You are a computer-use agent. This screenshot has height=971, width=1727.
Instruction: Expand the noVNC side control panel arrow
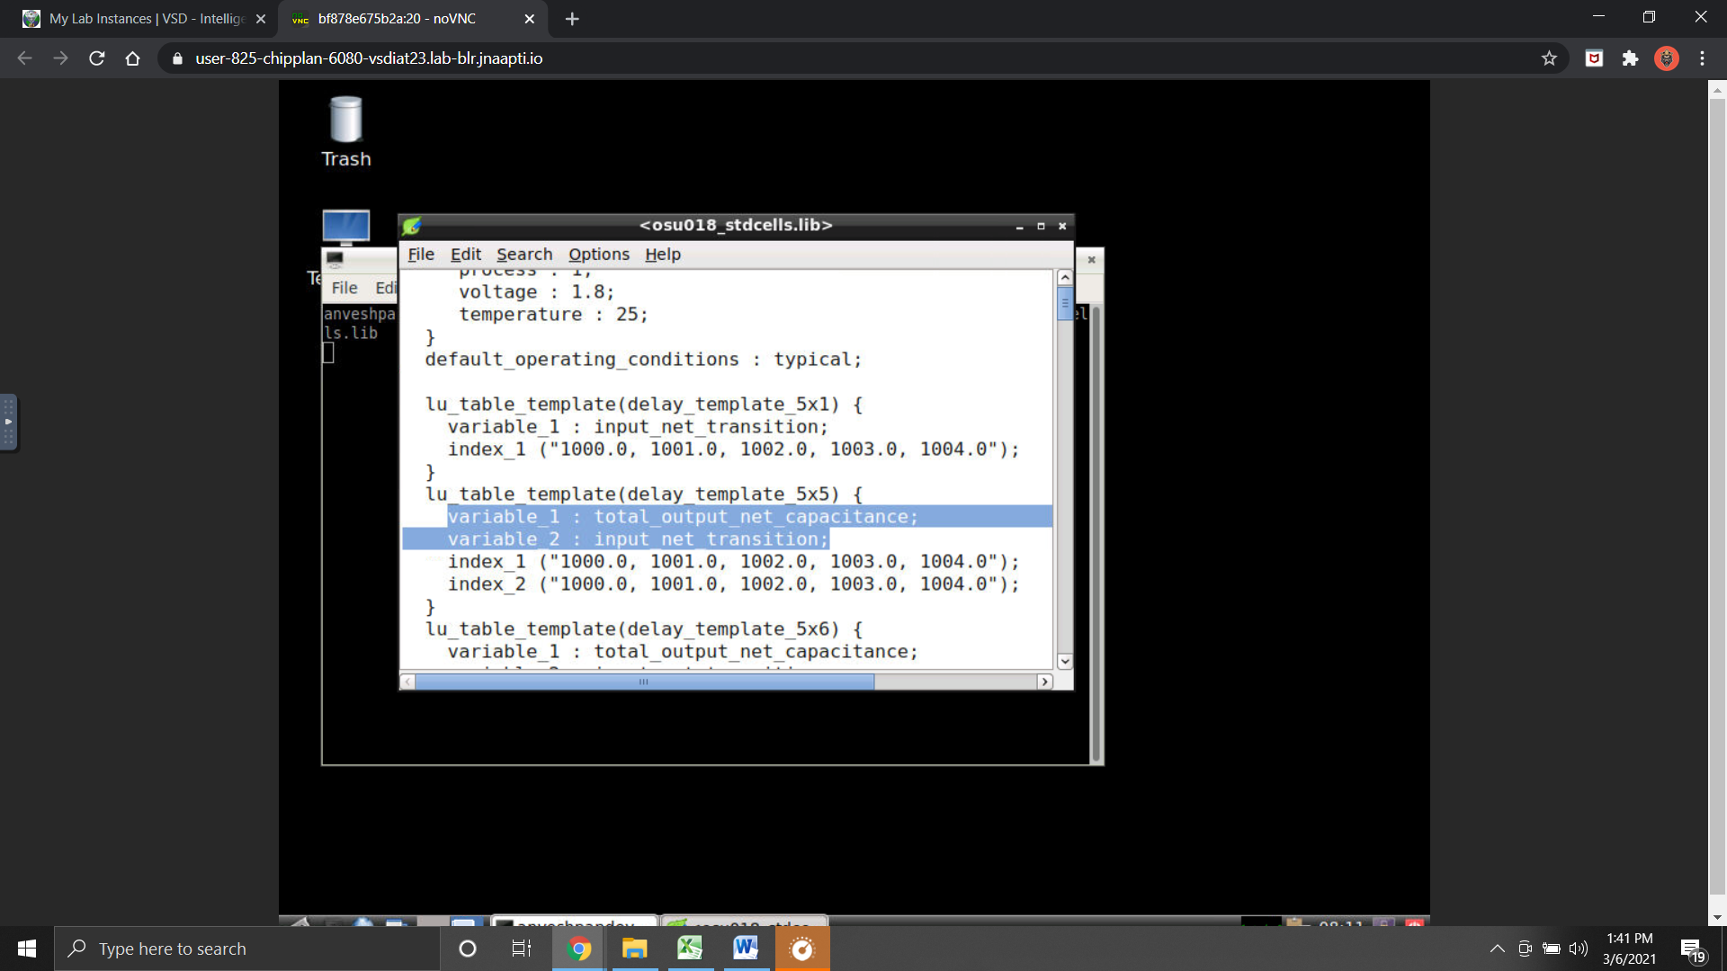[x=9, y=423]
